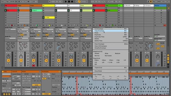171x96 pixels.
Task: Enable the Automation Arm button in transport
Action: click(79, 2)
